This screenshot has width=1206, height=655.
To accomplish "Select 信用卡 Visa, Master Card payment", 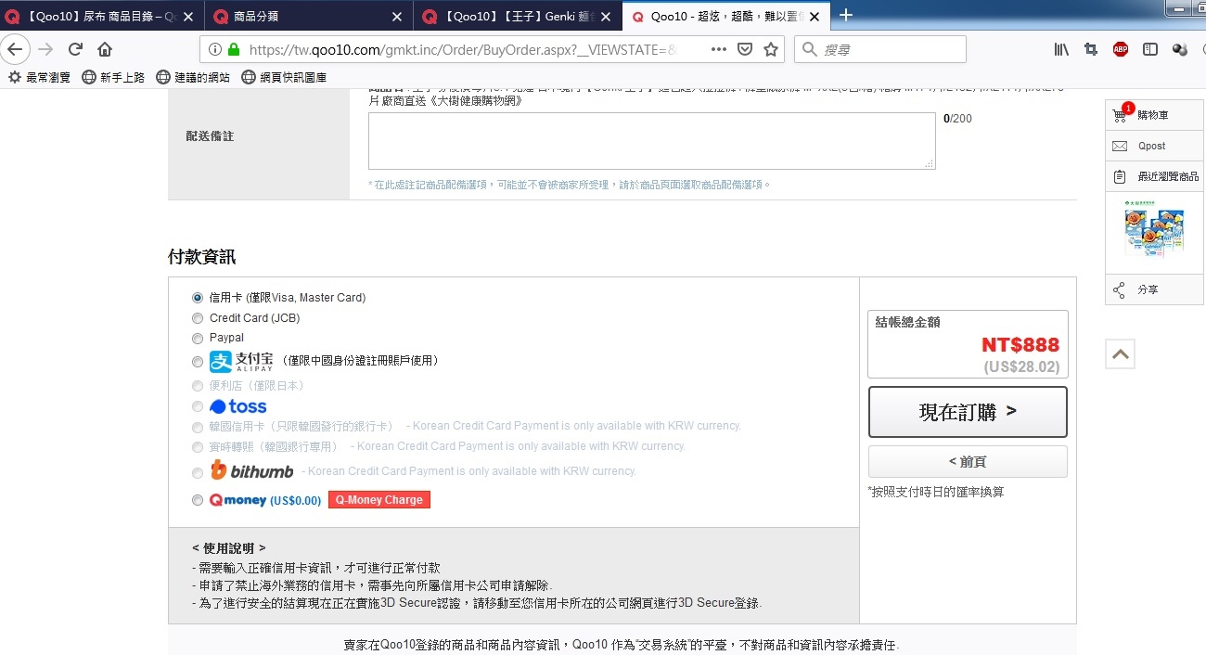I will coord(198,298).
